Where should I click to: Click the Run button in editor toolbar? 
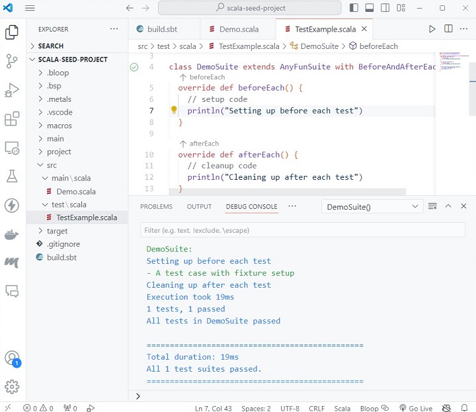click(432, 29)
